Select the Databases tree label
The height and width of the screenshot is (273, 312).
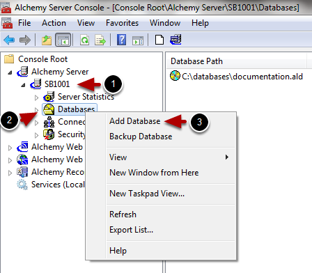click(76, 109)
